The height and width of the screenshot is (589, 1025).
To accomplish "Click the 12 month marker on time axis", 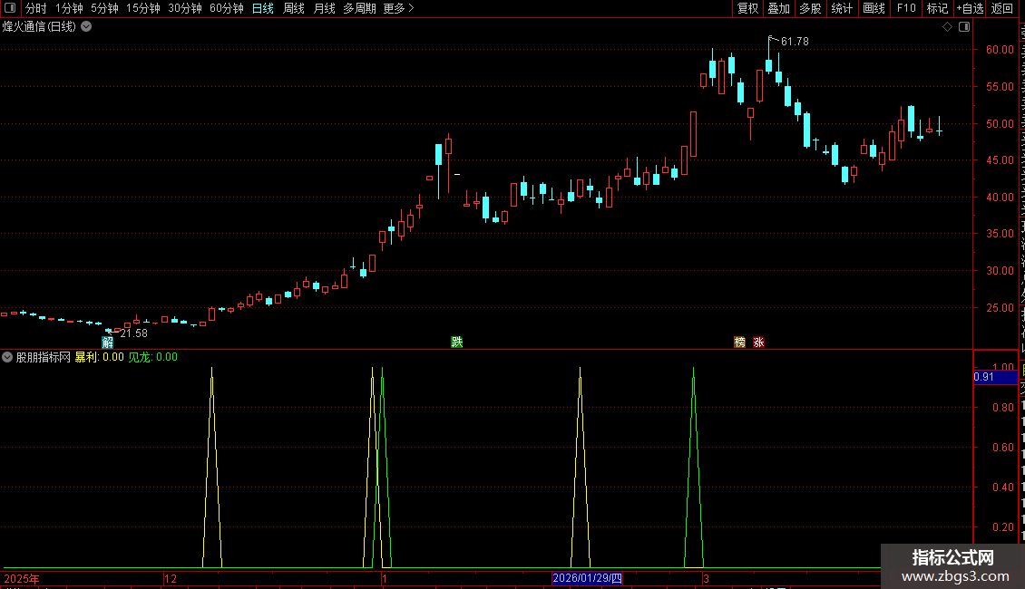I will 171,578.
